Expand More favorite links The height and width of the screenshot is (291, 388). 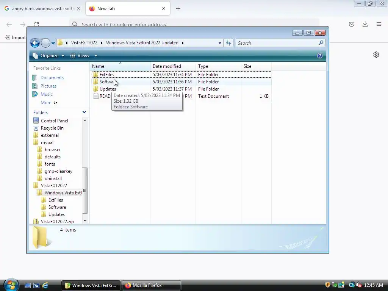click(49, 102)
